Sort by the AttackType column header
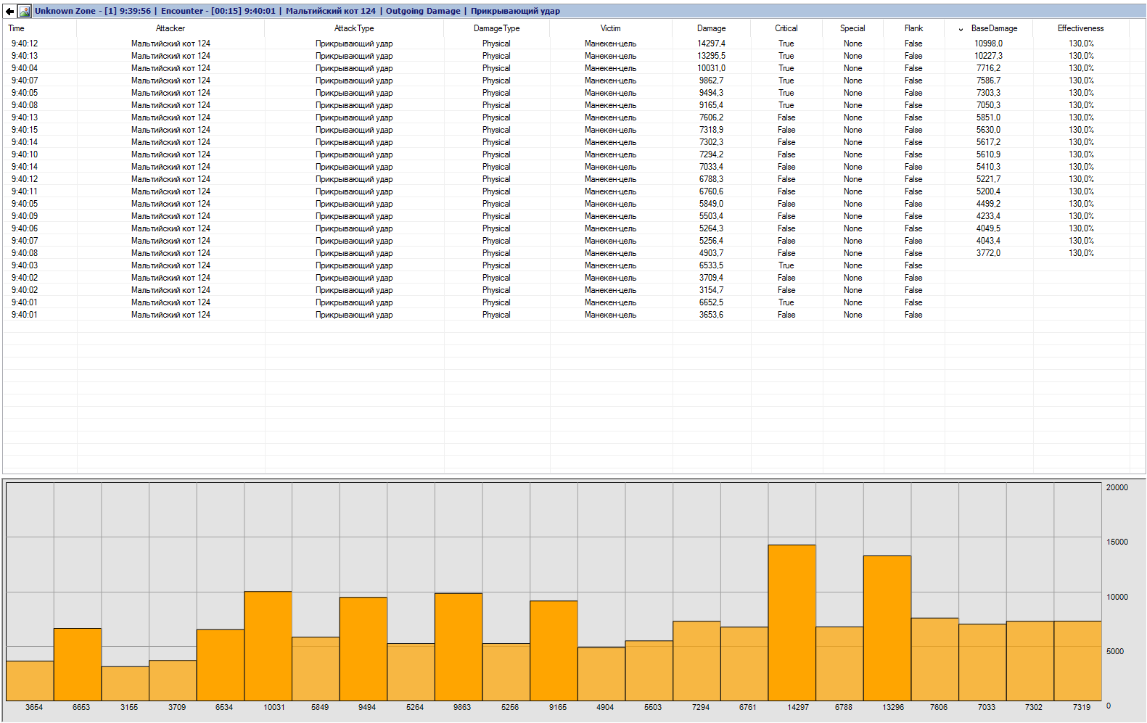Viewport: 1147px width, 723px height. coord(354,28)
